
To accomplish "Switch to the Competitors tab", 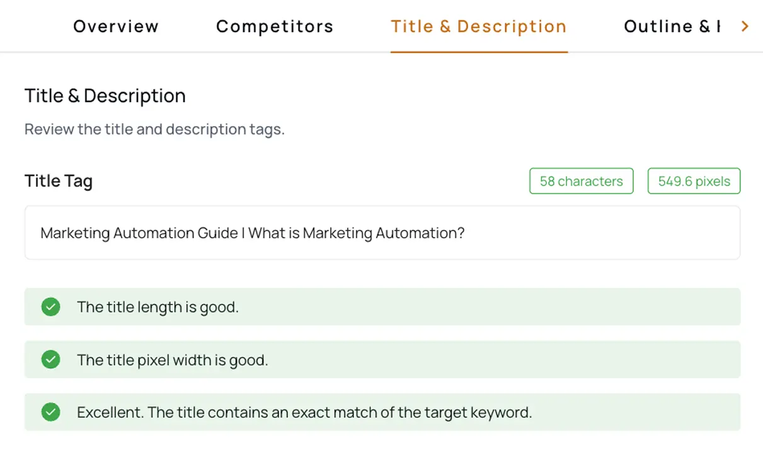I will 275,26.
